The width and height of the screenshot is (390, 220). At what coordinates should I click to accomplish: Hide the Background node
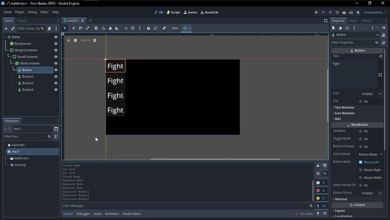coord(56,43)
